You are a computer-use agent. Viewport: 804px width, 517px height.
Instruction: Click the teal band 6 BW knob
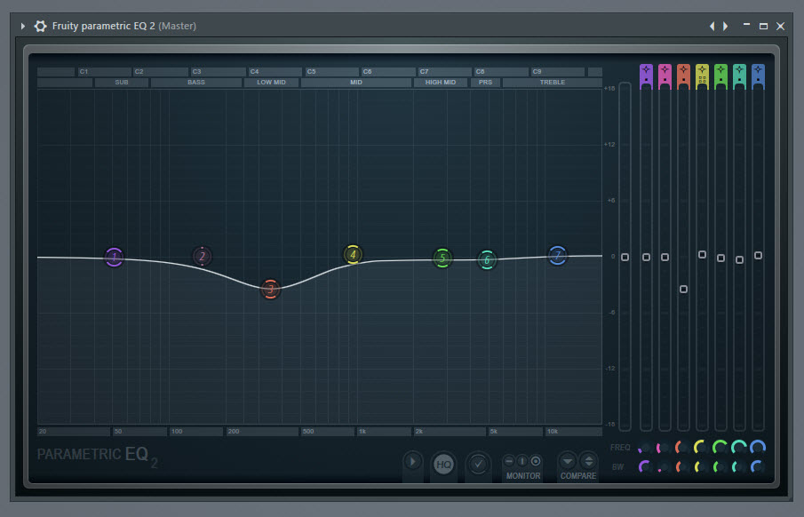738,466
